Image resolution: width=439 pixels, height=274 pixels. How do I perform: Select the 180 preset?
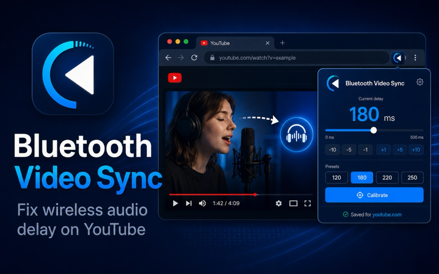(x=362, y=177)
